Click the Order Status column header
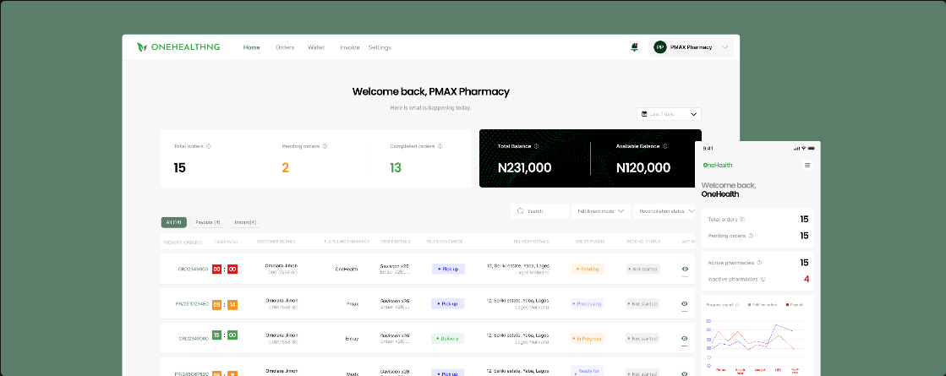The image size is (946, 376). point(589,242)
